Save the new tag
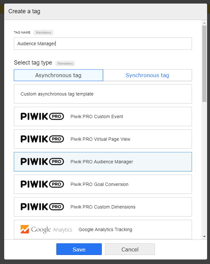 click(x=79, y=249)
